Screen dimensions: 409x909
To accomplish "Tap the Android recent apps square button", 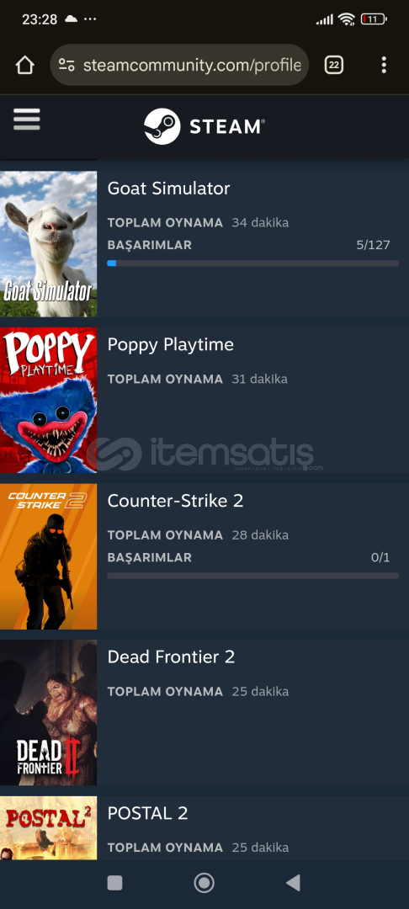I will pos(114,883).
